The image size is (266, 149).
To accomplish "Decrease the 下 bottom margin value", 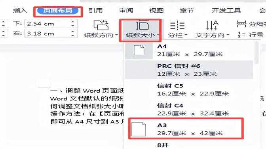I will tap(73, 26).
